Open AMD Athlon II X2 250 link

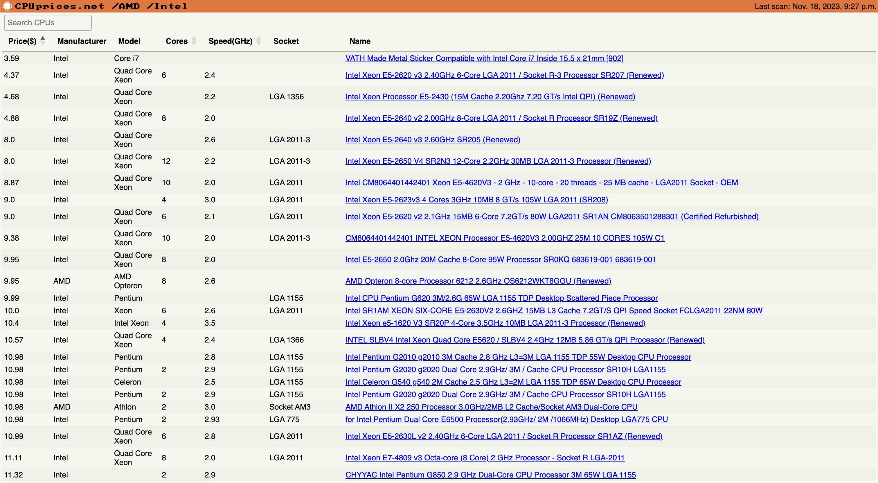[x=491, y=407]
